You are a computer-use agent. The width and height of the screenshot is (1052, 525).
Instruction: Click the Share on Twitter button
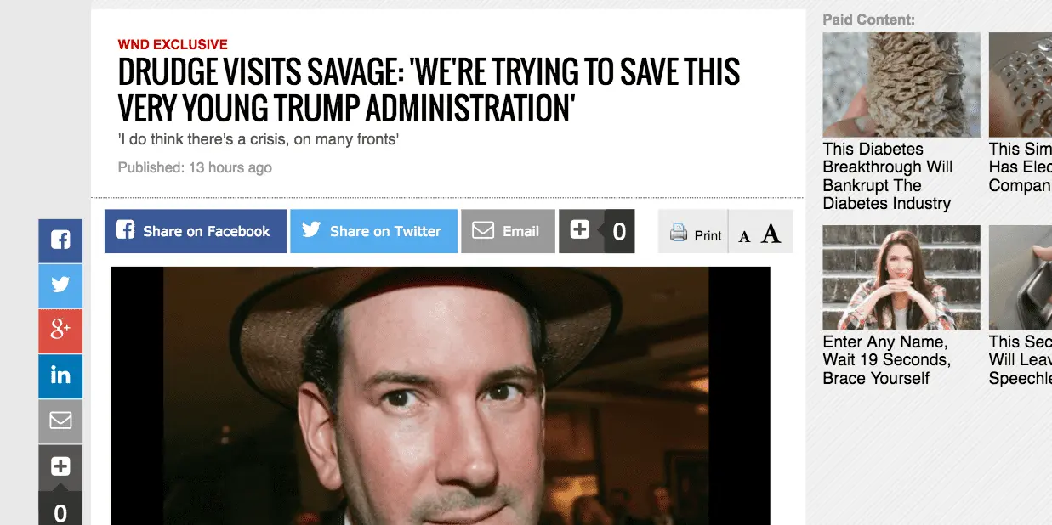coord(373,231)
